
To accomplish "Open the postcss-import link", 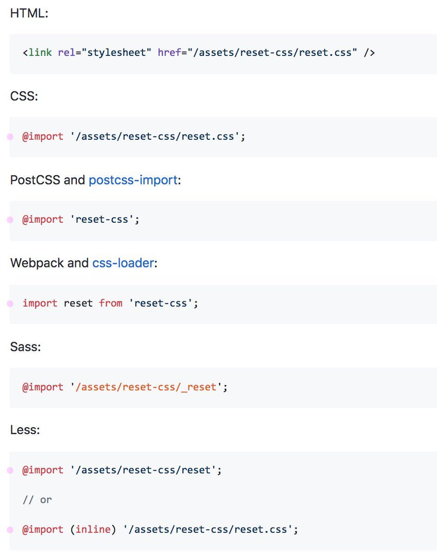I will pyautogui.click(x=133, y=180).
